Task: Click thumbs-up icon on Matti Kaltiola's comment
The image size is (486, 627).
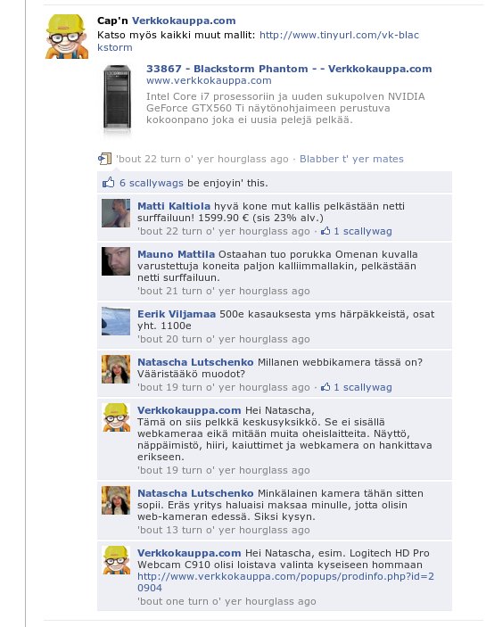Action: [325, 231]
